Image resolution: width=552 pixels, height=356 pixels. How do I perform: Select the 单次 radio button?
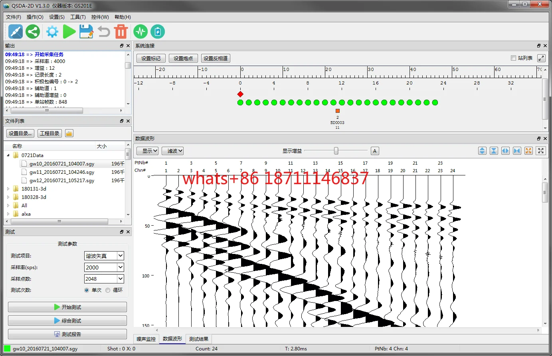[x=87, y=290]
